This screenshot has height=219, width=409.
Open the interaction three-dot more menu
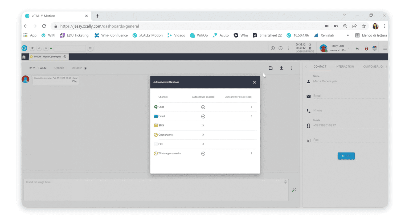coord(291,68)
